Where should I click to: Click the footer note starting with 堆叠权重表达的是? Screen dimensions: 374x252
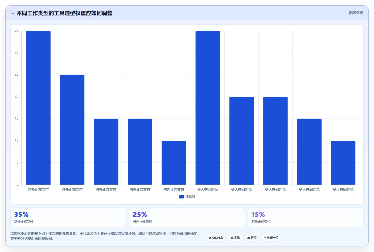click(105, 236)
